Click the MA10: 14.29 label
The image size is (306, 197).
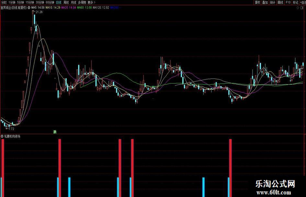tap(53, 8)
